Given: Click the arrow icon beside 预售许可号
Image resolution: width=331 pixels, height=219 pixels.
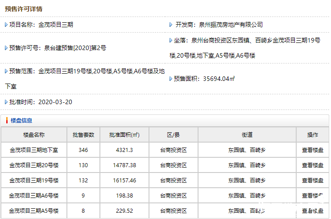Looking at the screenshot, I should (x=6, y=48).
